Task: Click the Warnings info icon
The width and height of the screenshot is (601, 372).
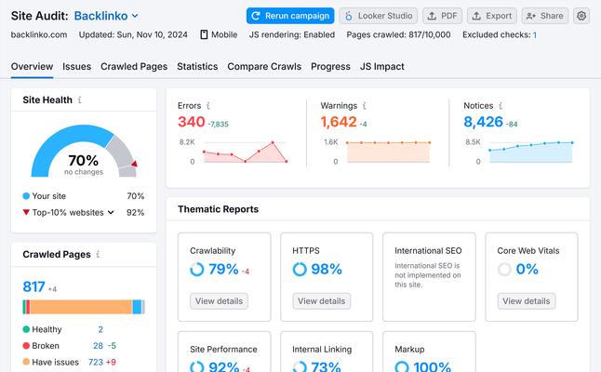Action: (364, 105)
